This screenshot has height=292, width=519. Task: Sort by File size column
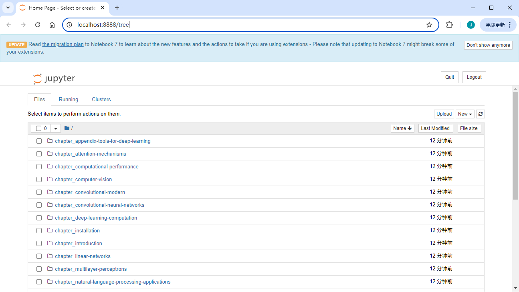[469, 128]
